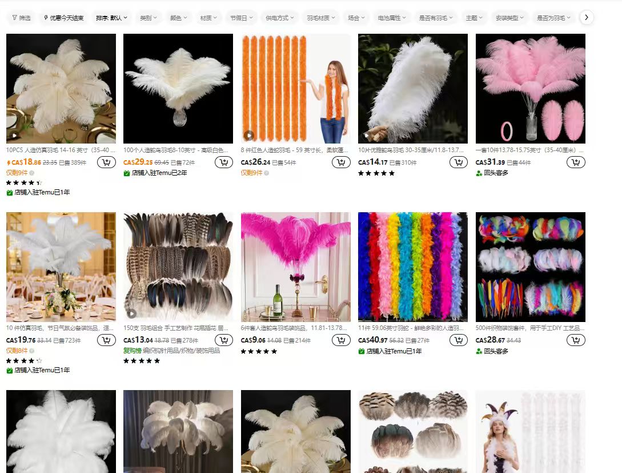
Task: Expand the 羽毛材质 feather material filter
Action: pos(321,18)
